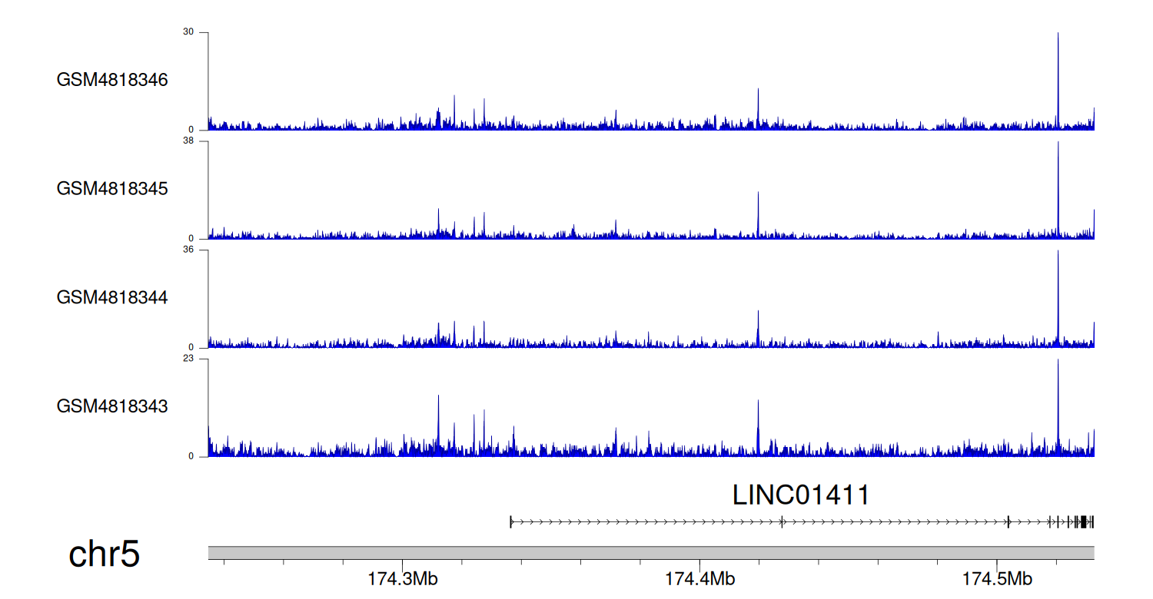
Task: Click the GSM4818344 track name
Action: [x=112, y=297]
